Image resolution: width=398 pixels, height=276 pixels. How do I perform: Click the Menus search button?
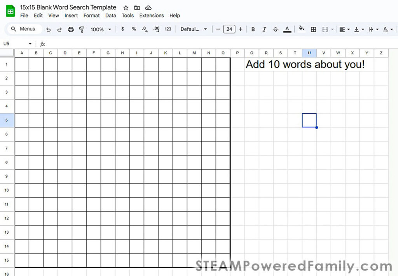[24, 29]
